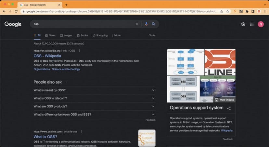The height and width of the screenshot is (147, 269).
Task: Click the More images button
Action: pos(224,100)
